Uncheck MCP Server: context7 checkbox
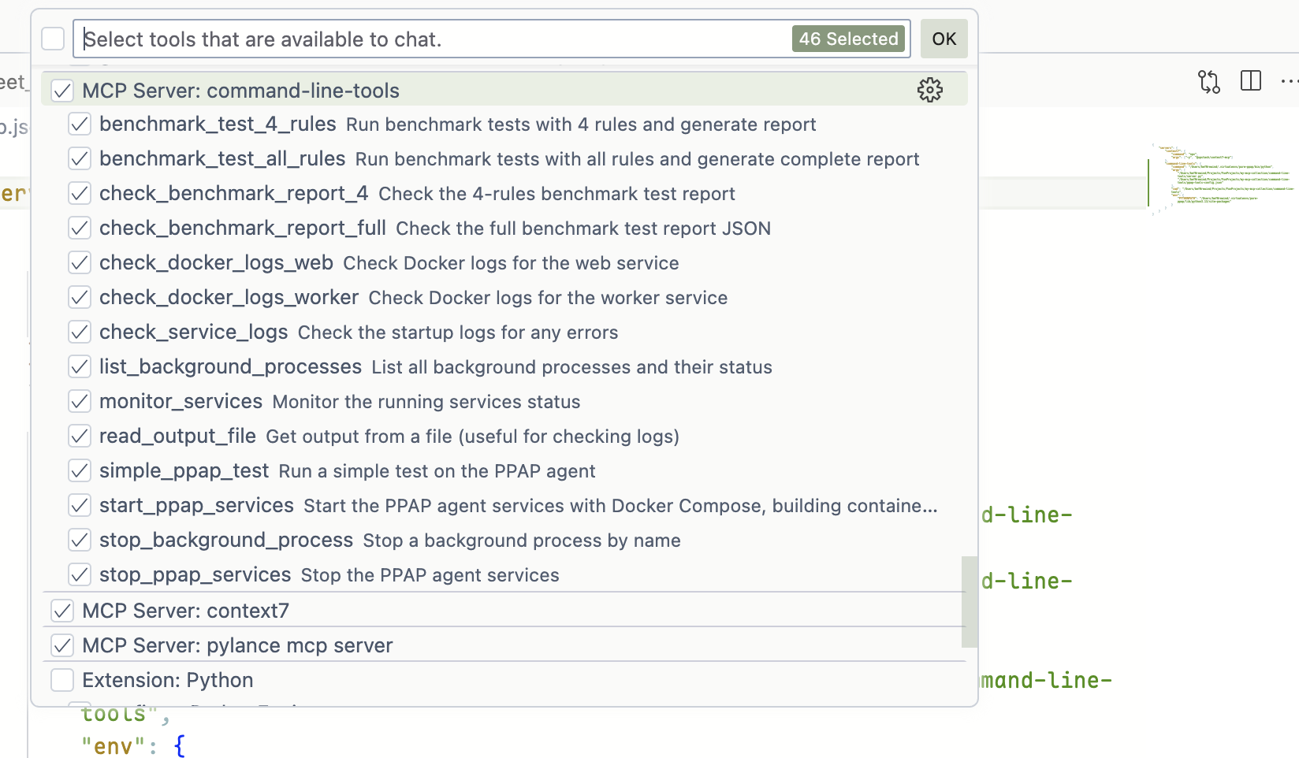Viewport: 1299px width, 758px height. click(62, 611)
